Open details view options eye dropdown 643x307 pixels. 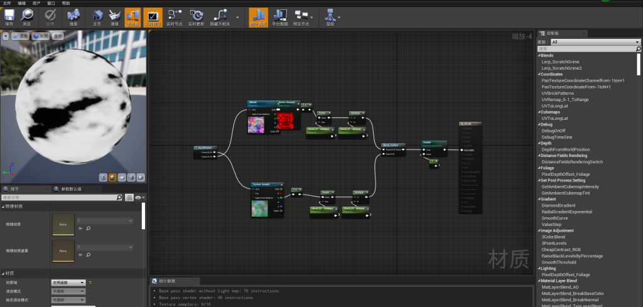coord(139,198)
